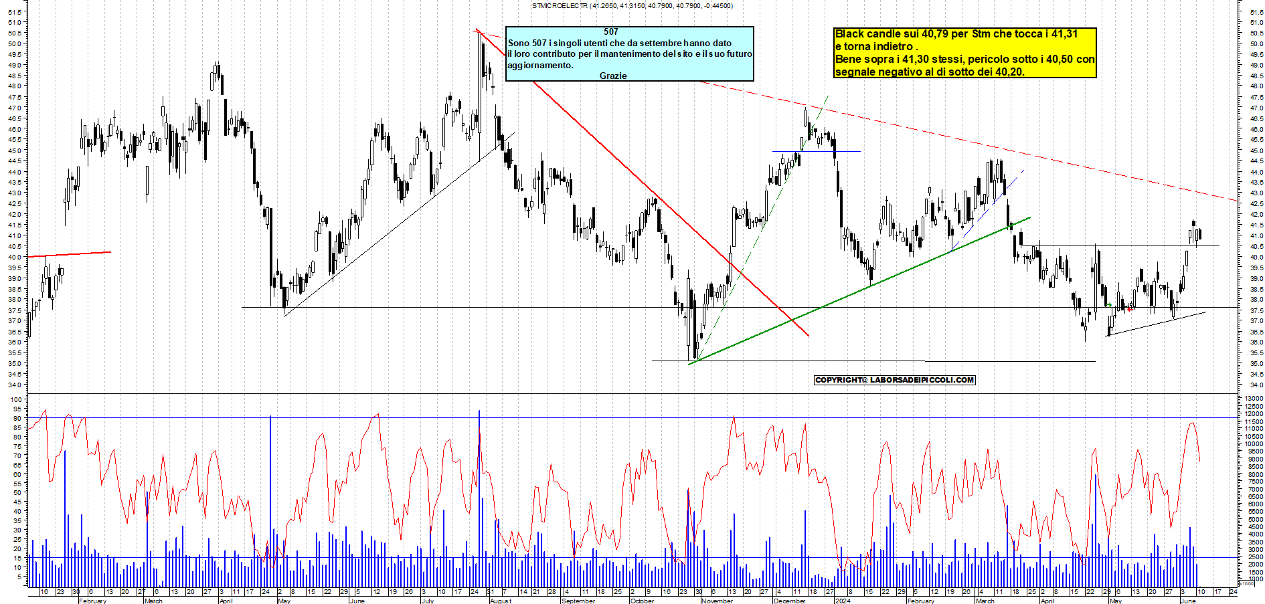
Task: Click the line 'e torna indietro .'
Action: point(876,46)
